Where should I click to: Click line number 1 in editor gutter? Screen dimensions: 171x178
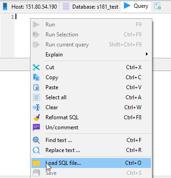point(12,17)
